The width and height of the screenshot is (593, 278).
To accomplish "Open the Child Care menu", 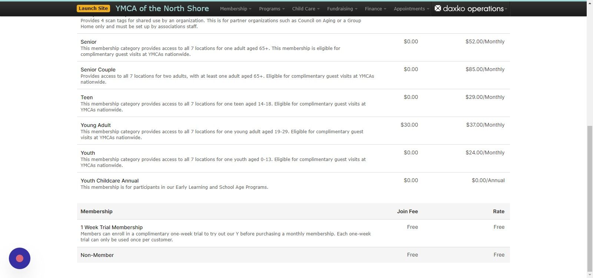I will [306, 9].
